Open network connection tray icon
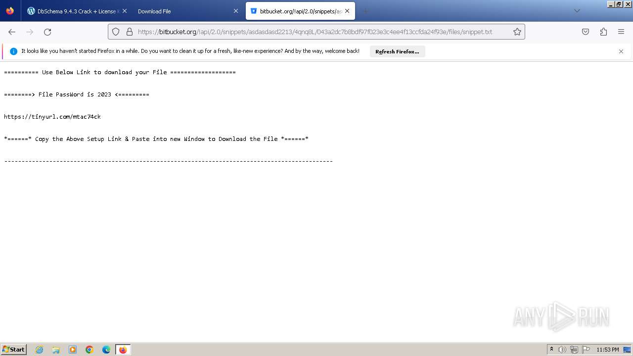 [574, 350]
